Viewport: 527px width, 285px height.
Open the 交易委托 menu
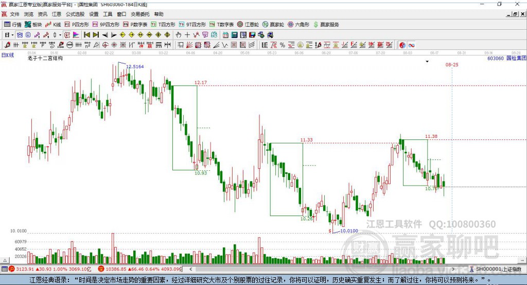pyautogui.click(x=140, y=14)
